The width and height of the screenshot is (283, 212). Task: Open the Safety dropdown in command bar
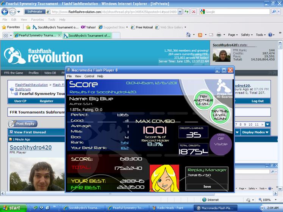click(247, 35)
